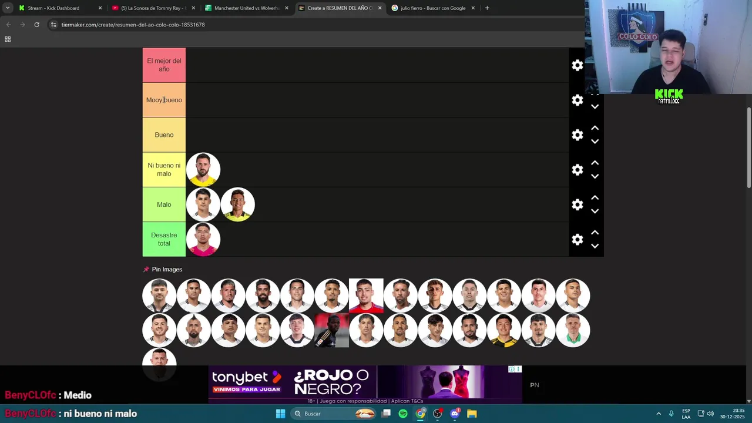752x423 pixels.
Task: Select yellow-shirt player in Ni bueno ni malo
Action: (203, 170)
